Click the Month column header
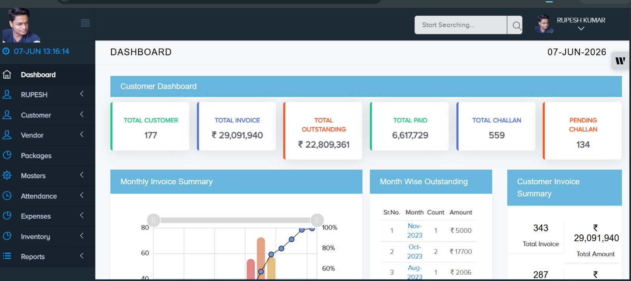Image resolution: width=631 pixels, height=281 pixels. coord(414,212)
